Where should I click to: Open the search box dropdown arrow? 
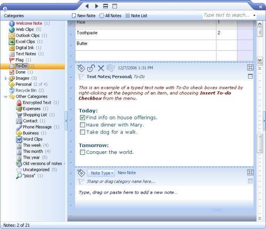tap(254, 15)
